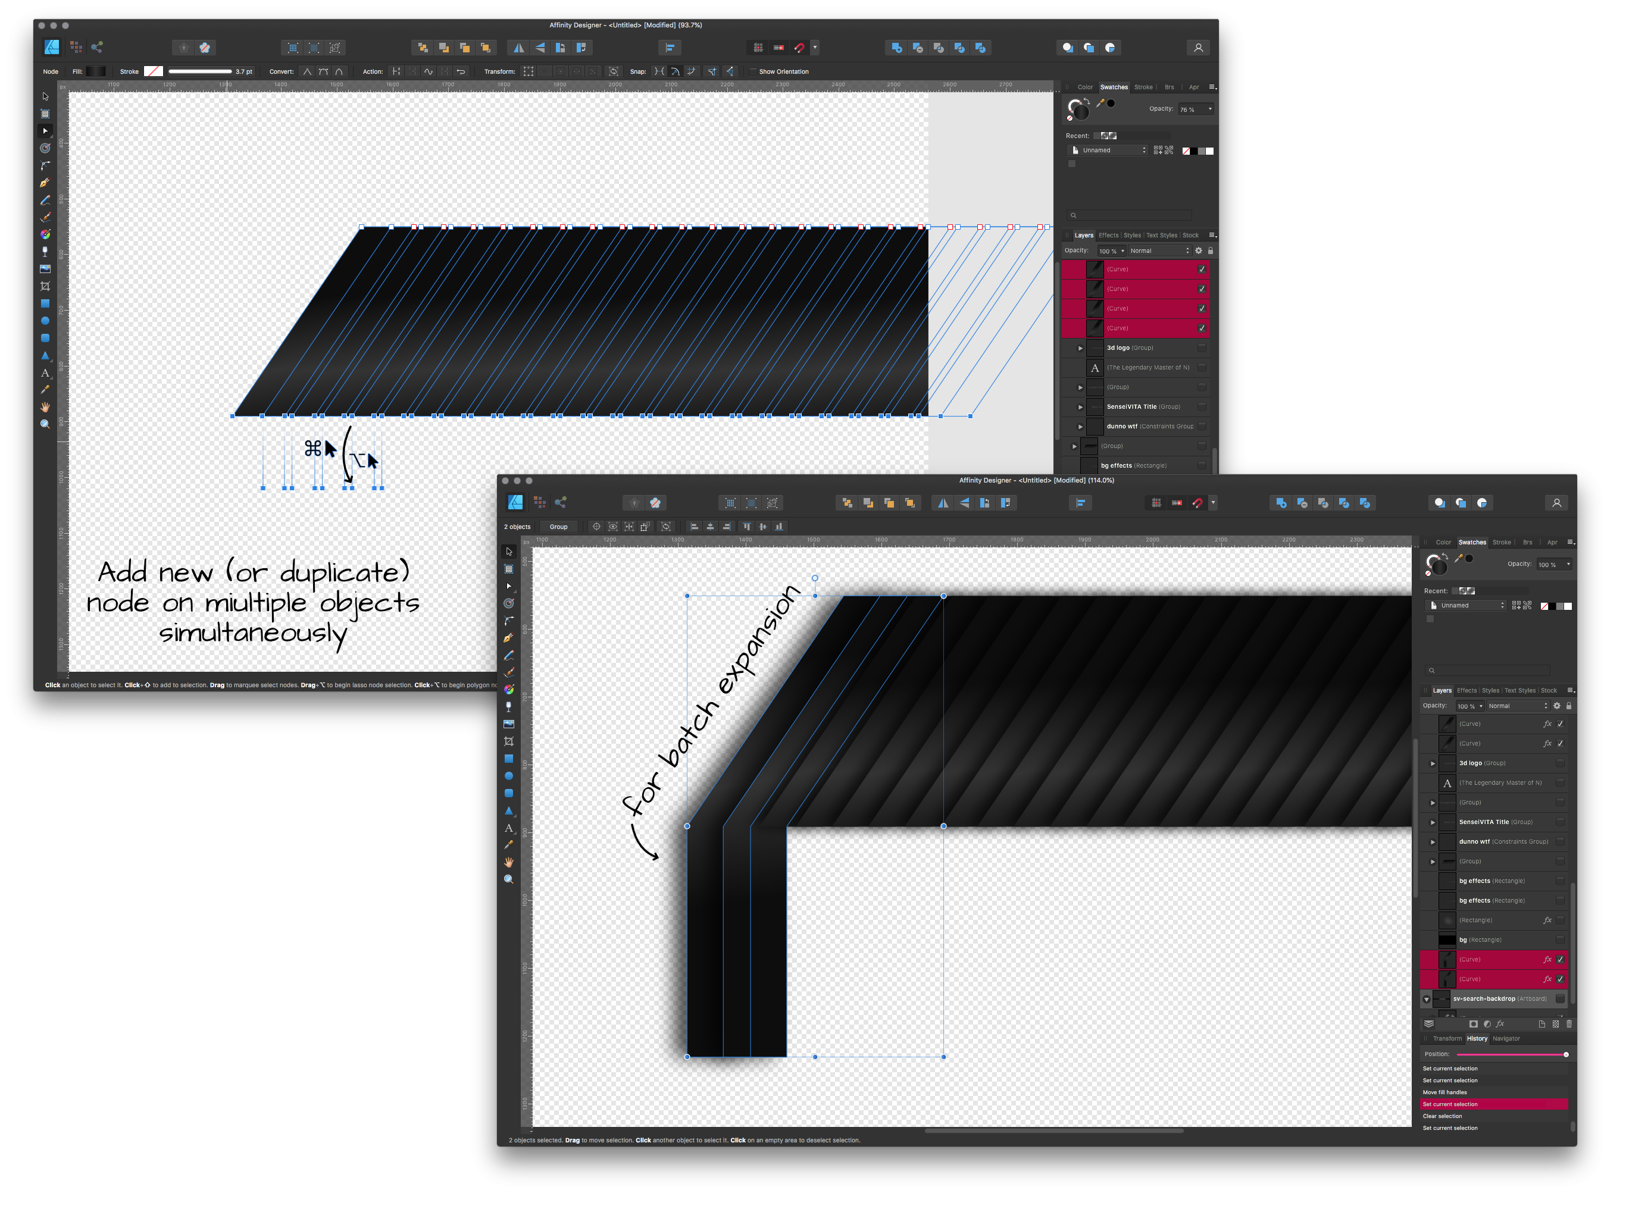Screen dimensions: 1651x1212
Task: Expand the 3d logo group
Action: 1081,347
